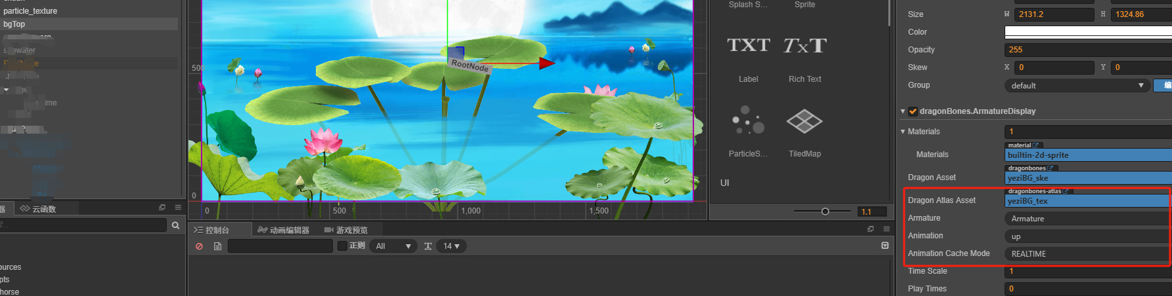Viewport: 1172px width, 296px height.
Task: Click the yeziBG_ske Dragon Asset slot
Action: point(1088,178)
